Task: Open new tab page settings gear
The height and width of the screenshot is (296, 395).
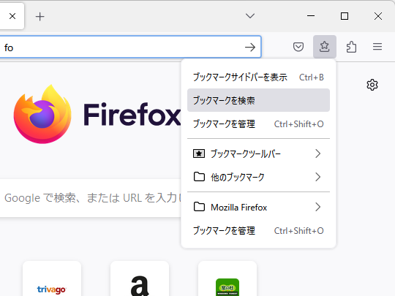Action: pyautogui.click(x=372, y=85)
